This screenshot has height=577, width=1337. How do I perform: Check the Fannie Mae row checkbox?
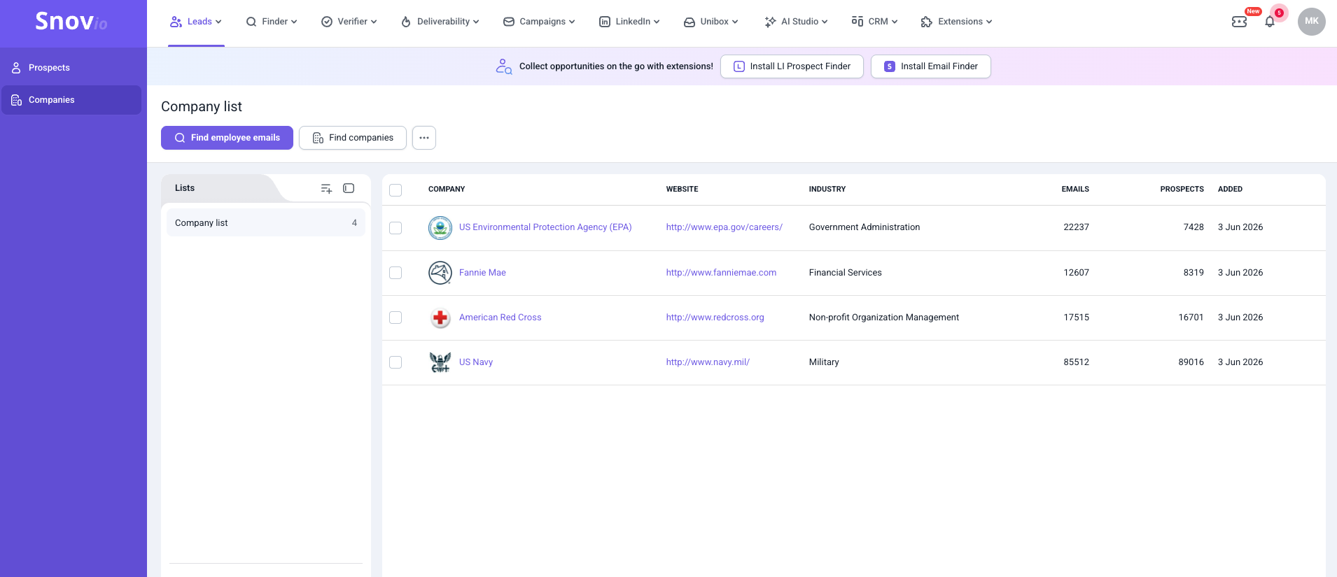click(395, 273)
